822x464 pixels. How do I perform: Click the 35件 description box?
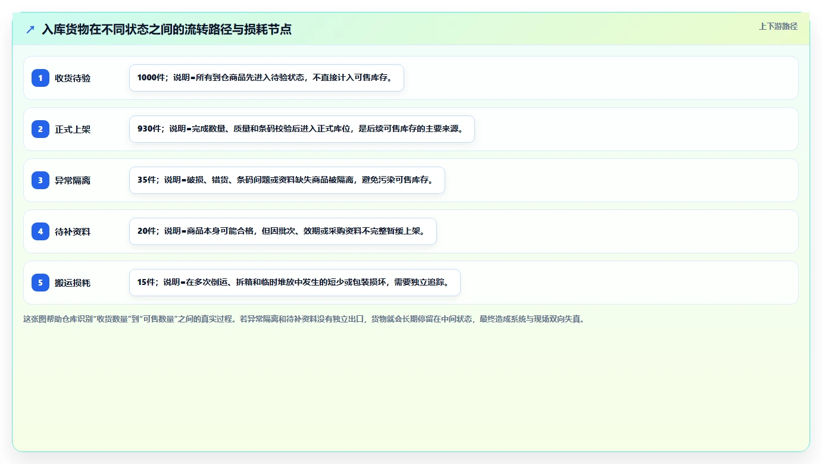tap(287, 180)
